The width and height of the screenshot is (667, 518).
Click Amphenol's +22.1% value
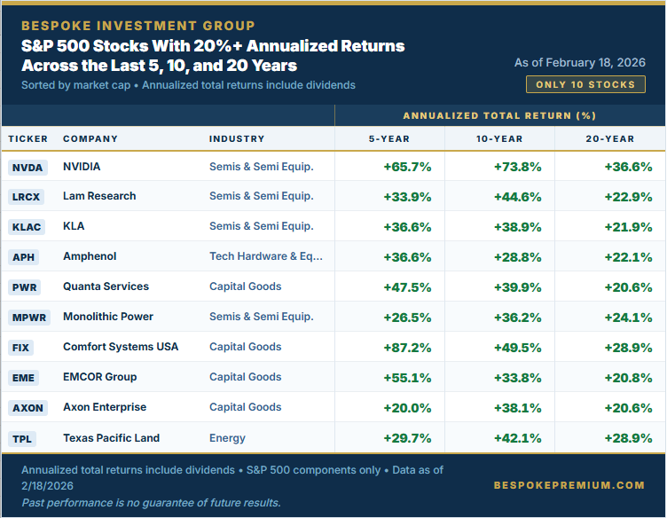[628, 257]
